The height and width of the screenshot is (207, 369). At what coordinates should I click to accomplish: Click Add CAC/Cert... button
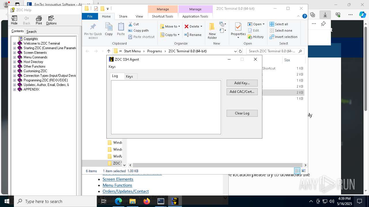[x=242, y=92]
